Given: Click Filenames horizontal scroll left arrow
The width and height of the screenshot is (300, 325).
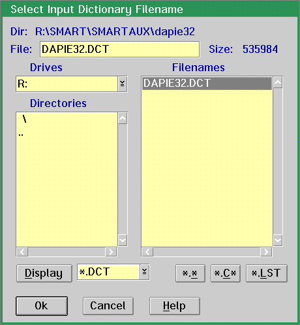Looking at the screenshot, I should pos(147,252).
